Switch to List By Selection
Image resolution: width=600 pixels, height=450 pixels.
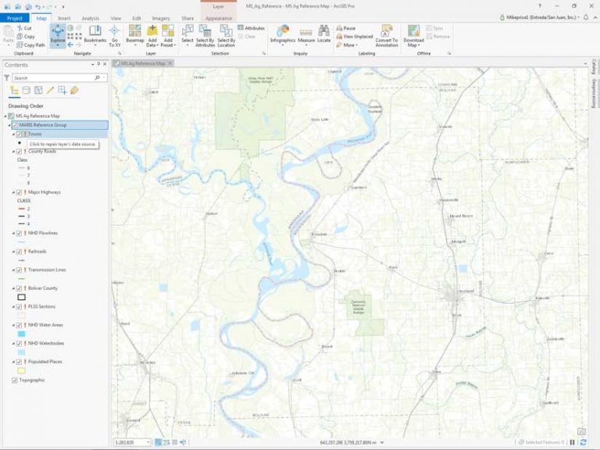point(38,91)
